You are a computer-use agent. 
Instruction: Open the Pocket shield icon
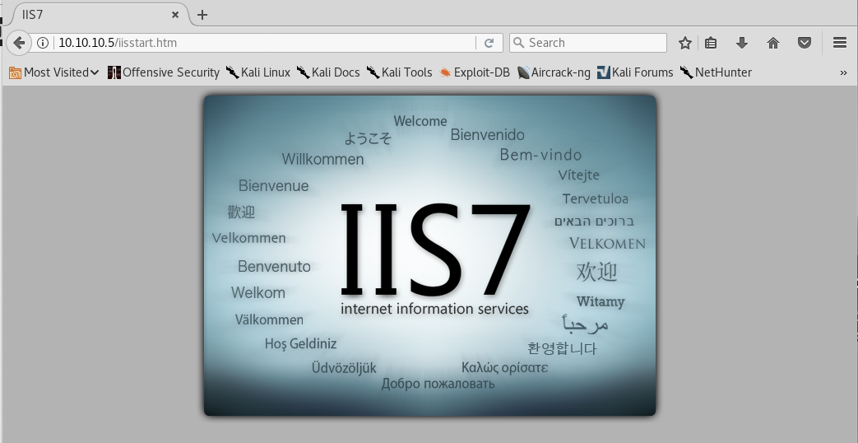[x=805, y=43]
